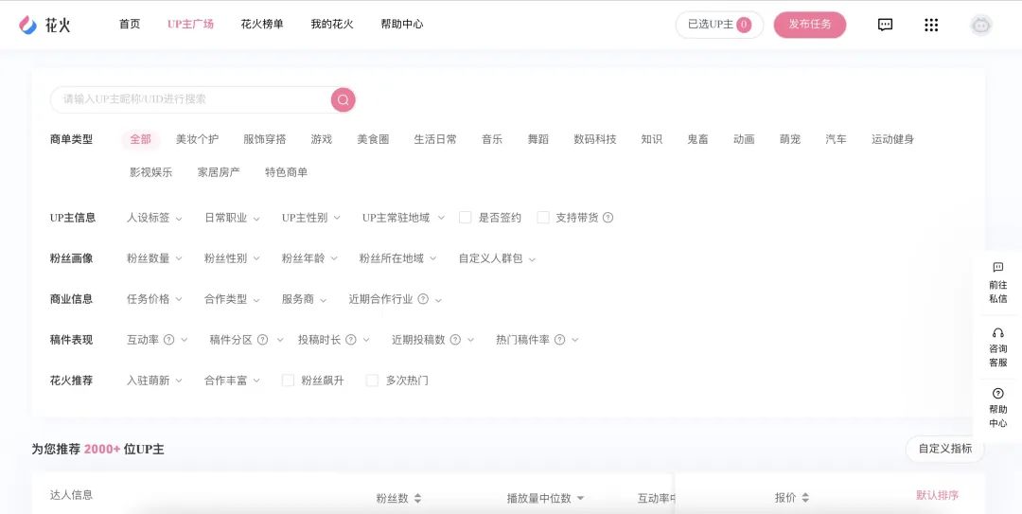Image resolution: width=1022 pixels, height=514 pixels.
Task: Open the 合作类型 dropdown
Action: (232, 299)
